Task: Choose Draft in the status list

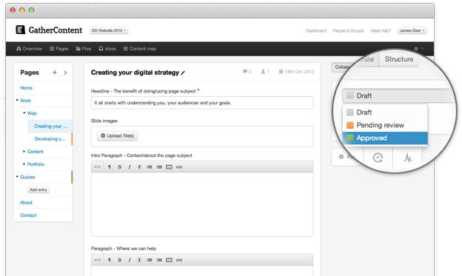Action: click(385, 112)
